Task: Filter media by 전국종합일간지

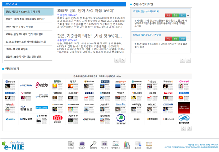Action: (x=80, y=76)
